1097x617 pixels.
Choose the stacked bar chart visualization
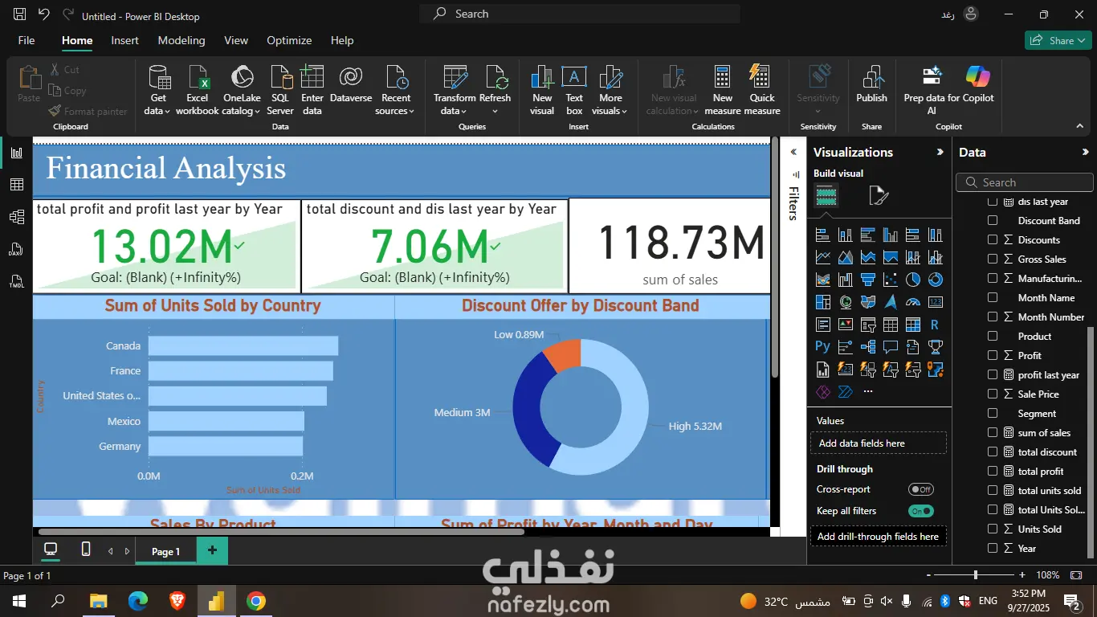822,234
